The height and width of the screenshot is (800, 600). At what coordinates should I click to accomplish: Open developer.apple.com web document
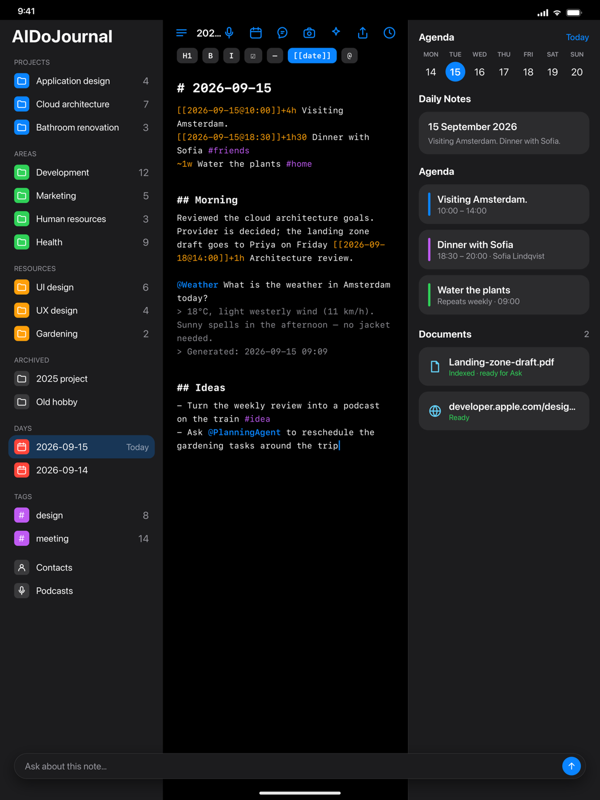pos(504,411)
